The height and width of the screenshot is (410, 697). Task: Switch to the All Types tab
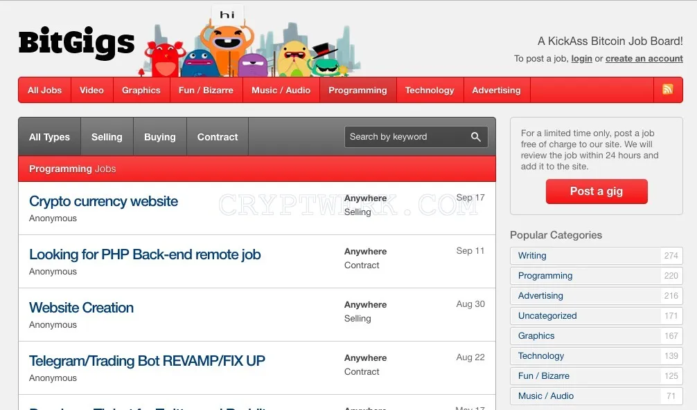pyautogui.click(x=49, y=137)
